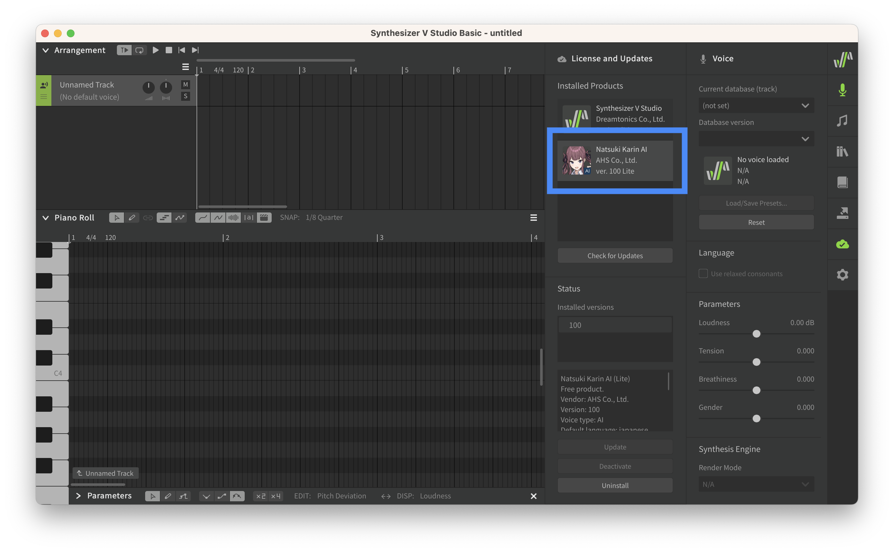
Task: Solo the Unnamed Track with S button
Action: click(186, 96)
